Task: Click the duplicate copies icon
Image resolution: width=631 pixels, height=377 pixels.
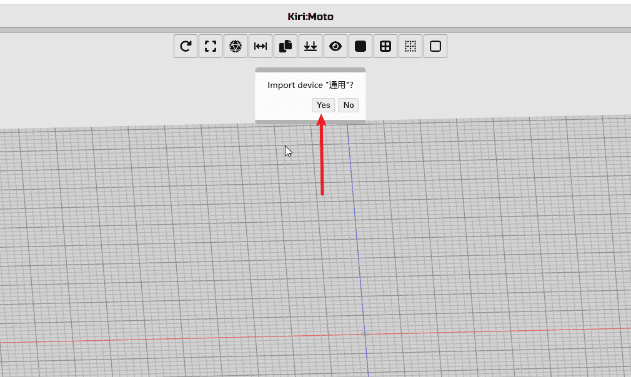Action: point(286,46)
